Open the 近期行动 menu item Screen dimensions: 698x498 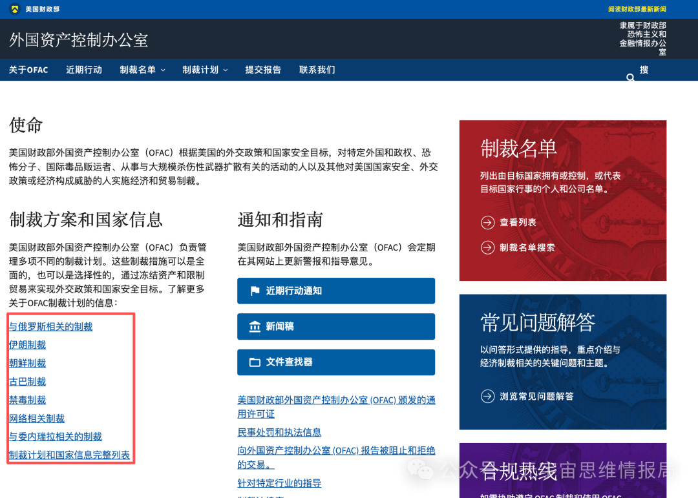[84, 70]
